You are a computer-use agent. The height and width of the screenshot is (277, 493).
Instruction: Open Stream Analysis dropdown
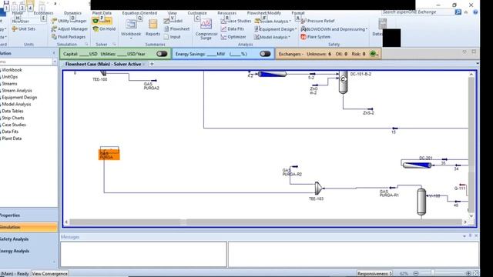[x=273, y=21]
